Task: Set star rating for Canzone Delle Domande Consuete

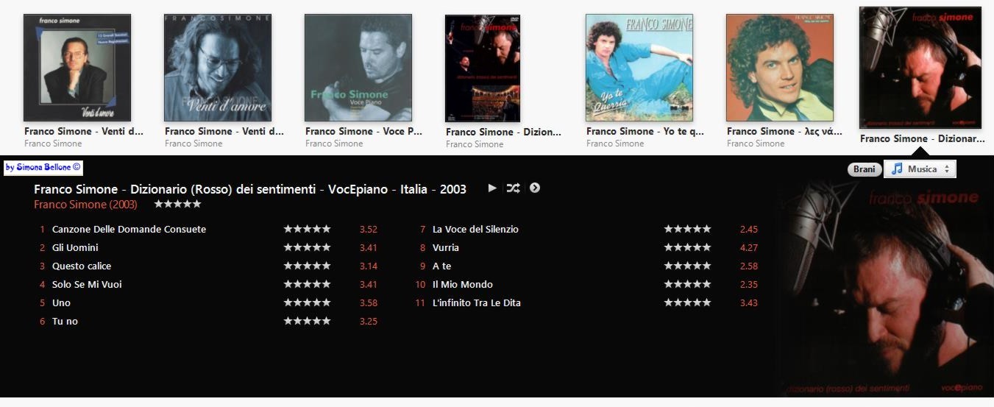Action: (307, 229)
